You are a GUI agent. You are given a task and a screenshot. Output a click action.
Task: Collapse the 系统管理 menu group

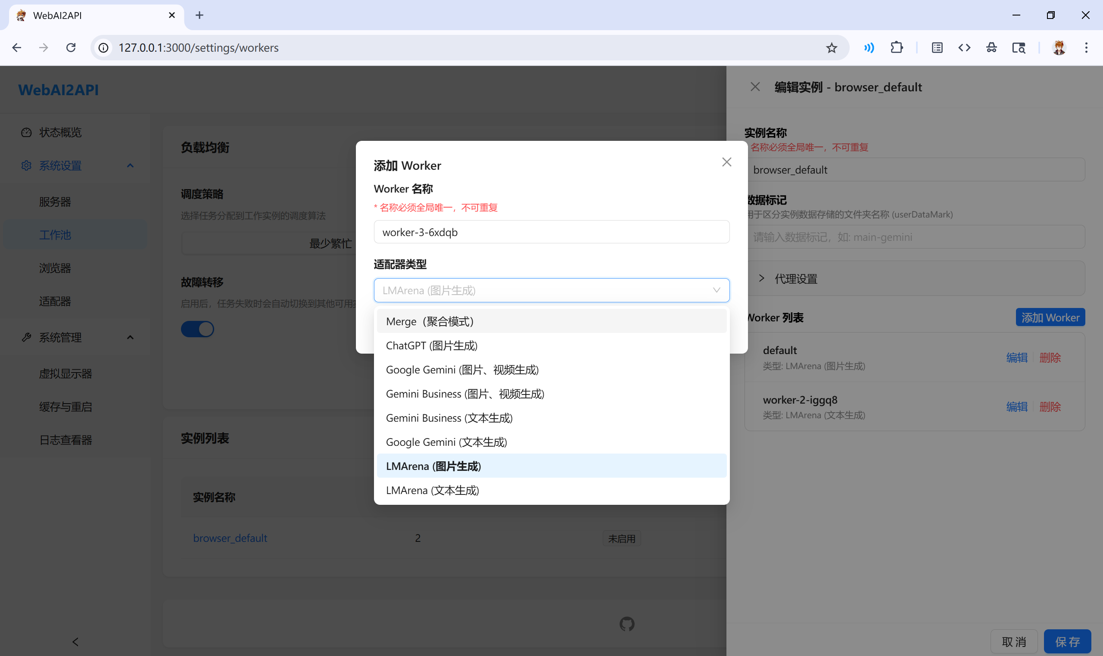(x=130, y=338)
